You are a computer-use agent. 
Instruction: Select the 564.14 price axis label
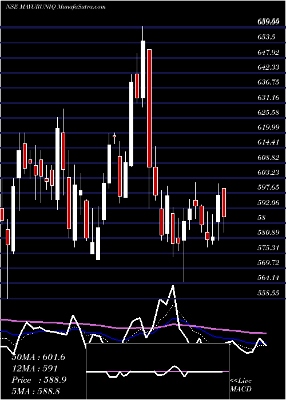pos(269,278)
